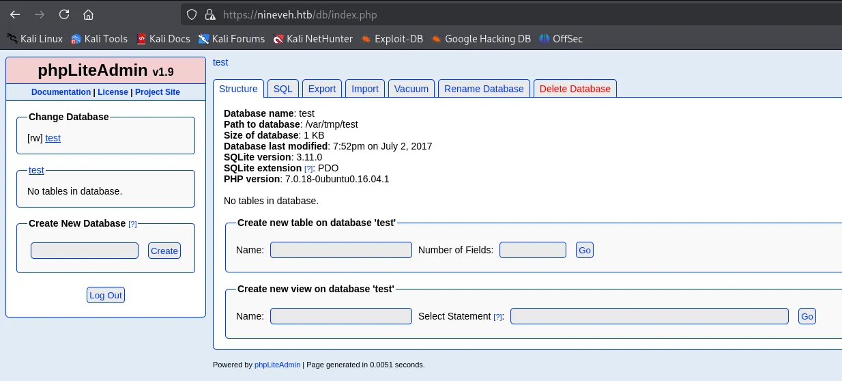Select the Delete Database tab
The image size is (842, 381).
click(x=575, y=89)
